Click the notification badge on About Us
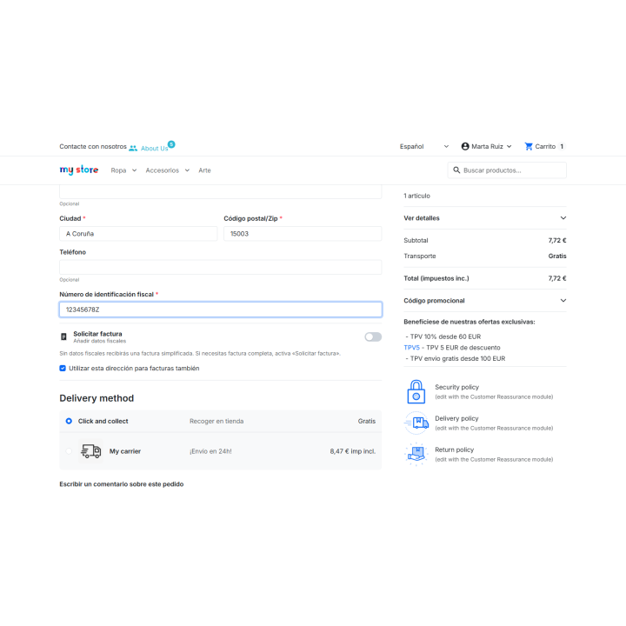 point(171,144)
